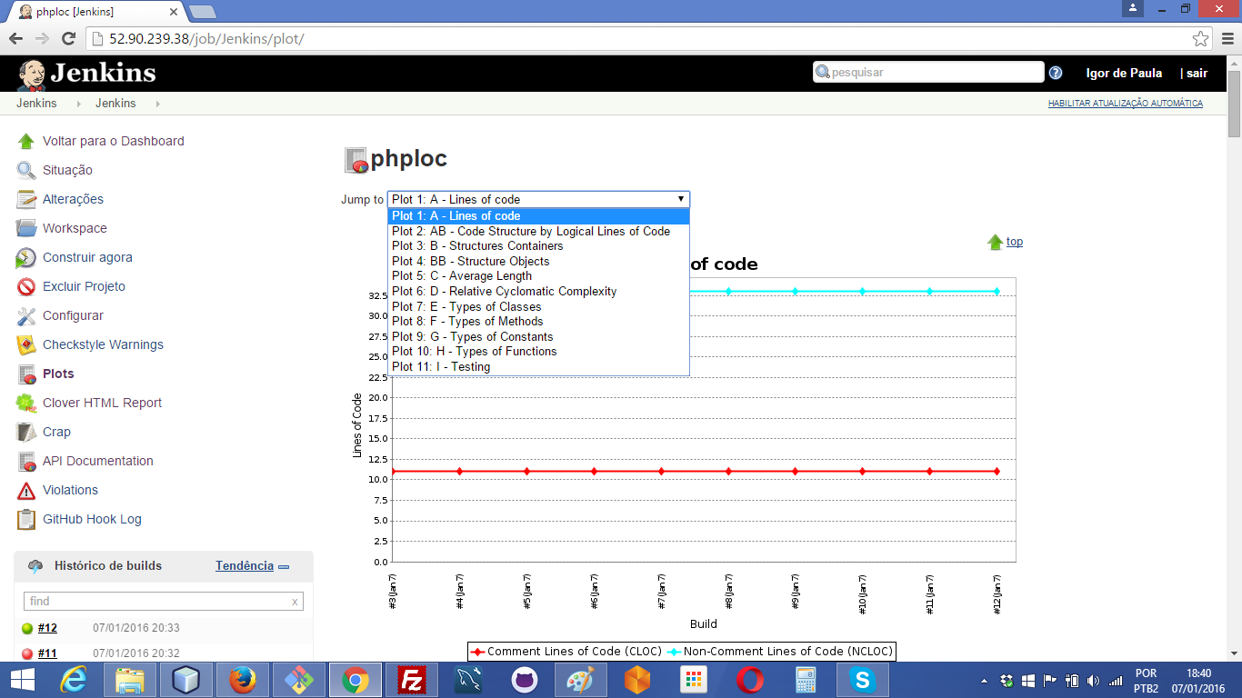Select Plot 9: G - Types of Constants
1242x698 pixels.
tap(538, 336)
